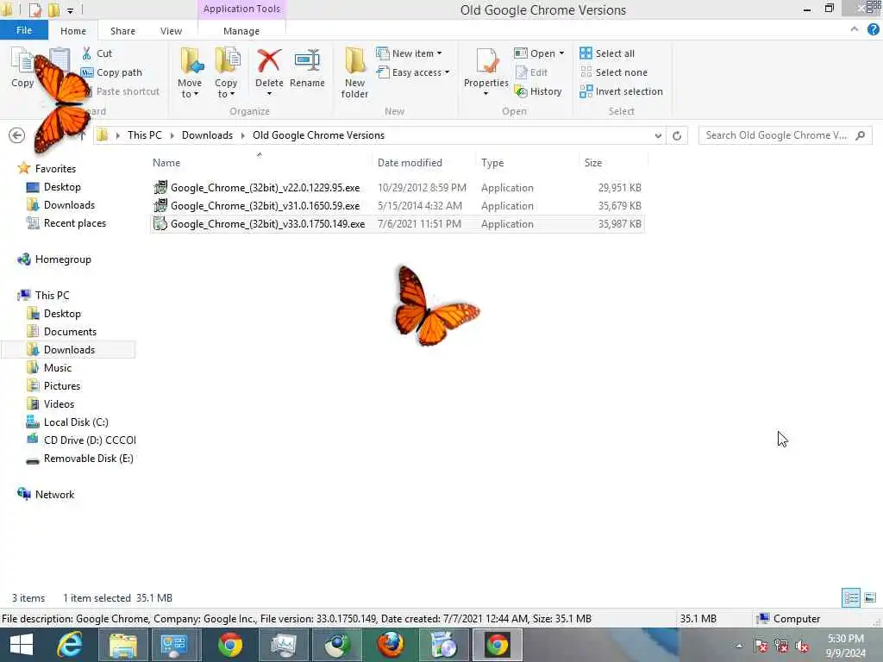Open Removable Disk (E:) in navigation pane
The width and height of the screenshot is (883, 662).
(x=88, y=459)
